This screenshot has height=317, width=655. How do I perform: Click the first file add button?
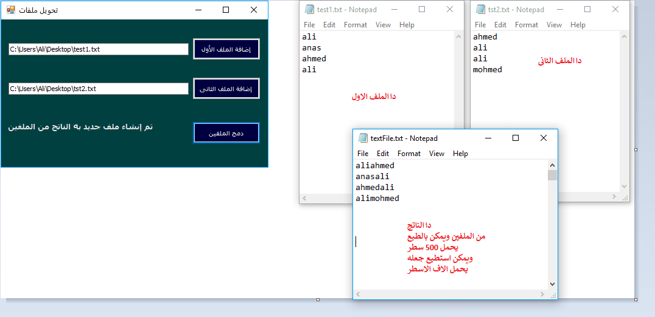226,49
